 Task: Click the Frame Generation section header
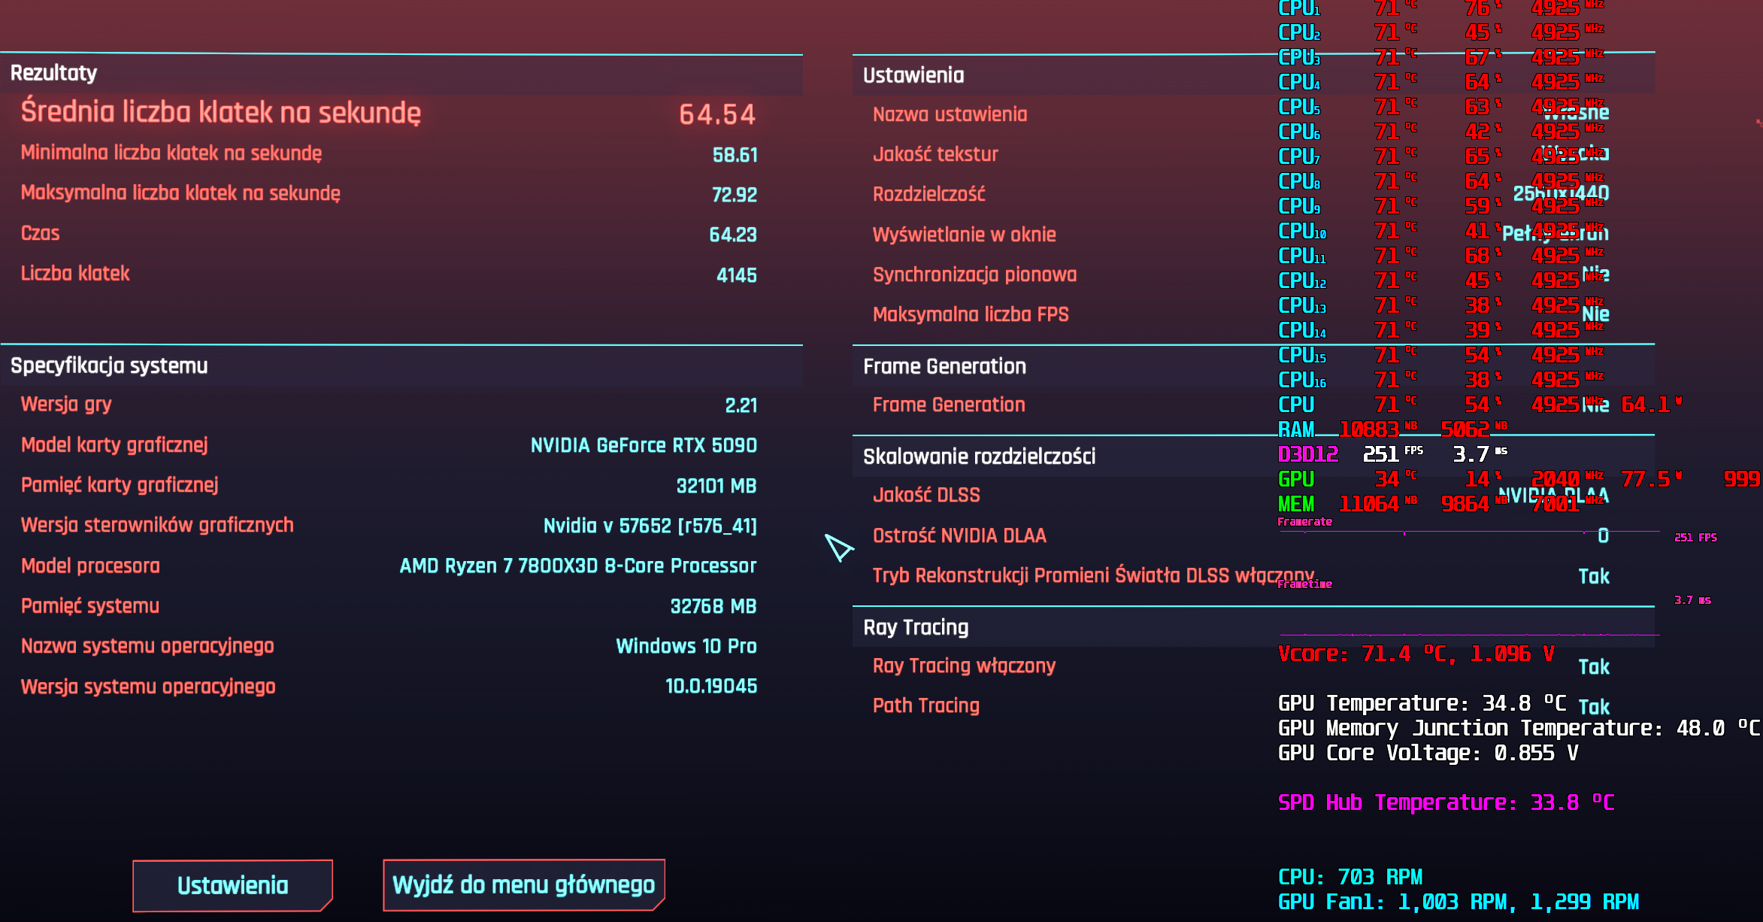point(944,366)
